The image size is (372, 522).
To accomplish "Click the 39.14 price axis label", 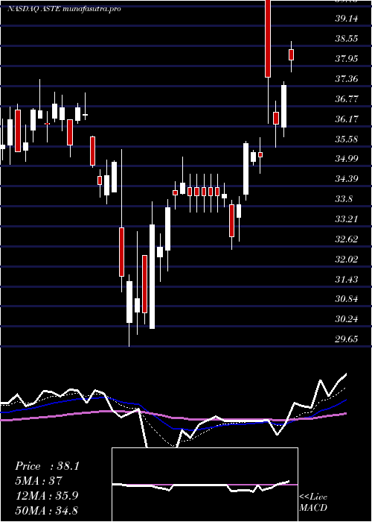I will point(346,19).
